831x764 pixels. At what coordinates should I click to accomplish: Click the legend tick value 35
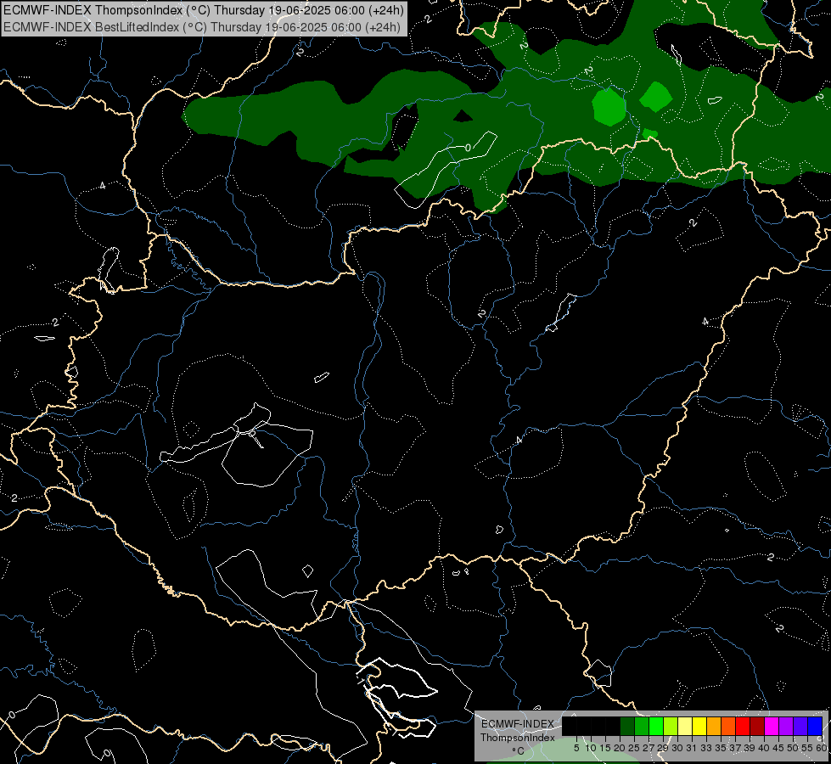[721, 748]
